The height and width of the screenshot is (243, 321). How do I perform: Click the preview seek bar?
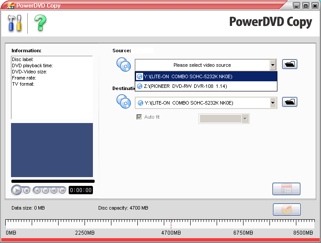tap(53, 181)
